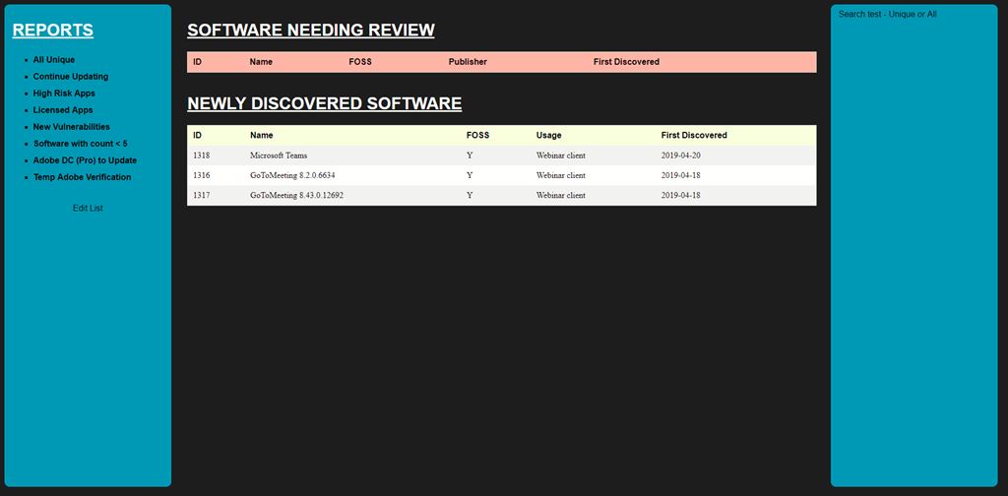Screen dimensions: 1008x496
Task: Click FOSS value Y for GoToMeeting 8.2.0.6634
Action: click(470, 175)
